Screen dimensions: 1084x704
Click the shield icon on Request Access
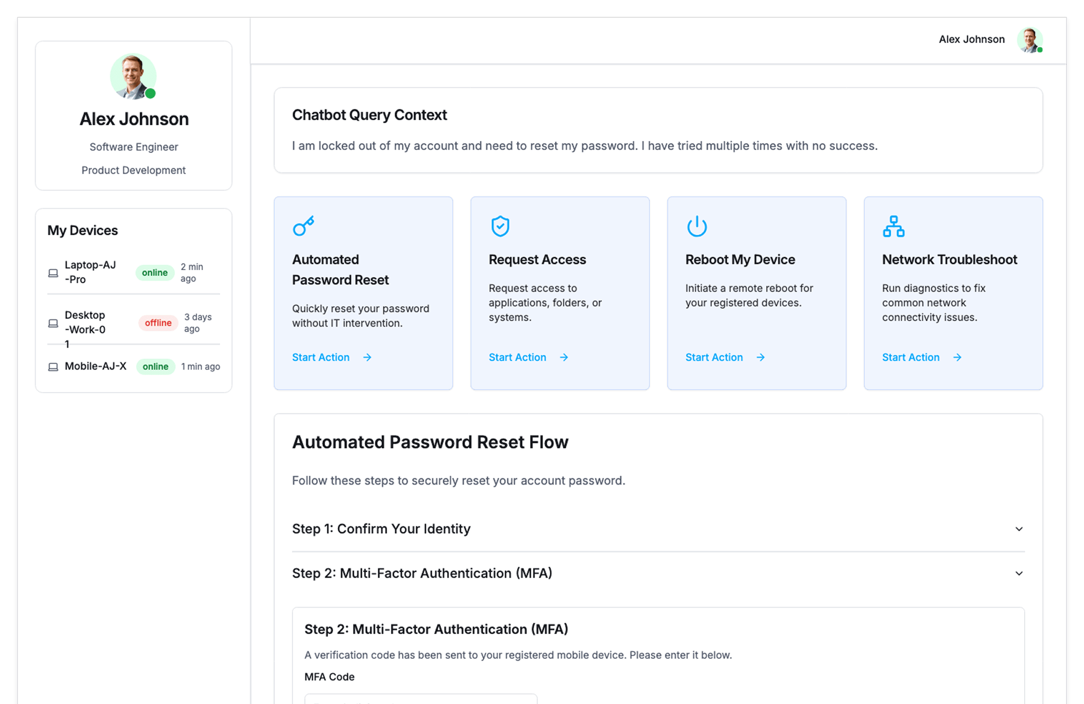pos(500,226)
